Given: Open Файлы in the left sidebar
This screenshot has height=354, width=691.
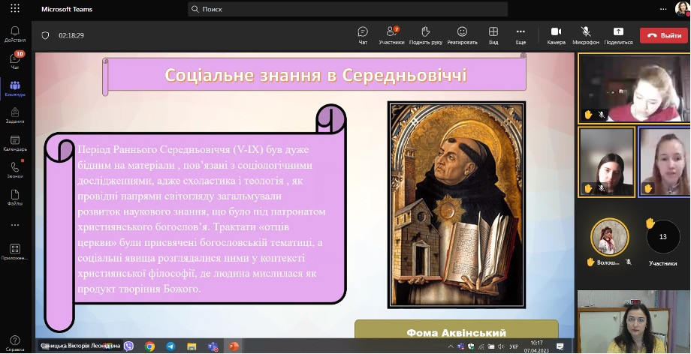Looking at the screenshot, I should tap(15, 196).
